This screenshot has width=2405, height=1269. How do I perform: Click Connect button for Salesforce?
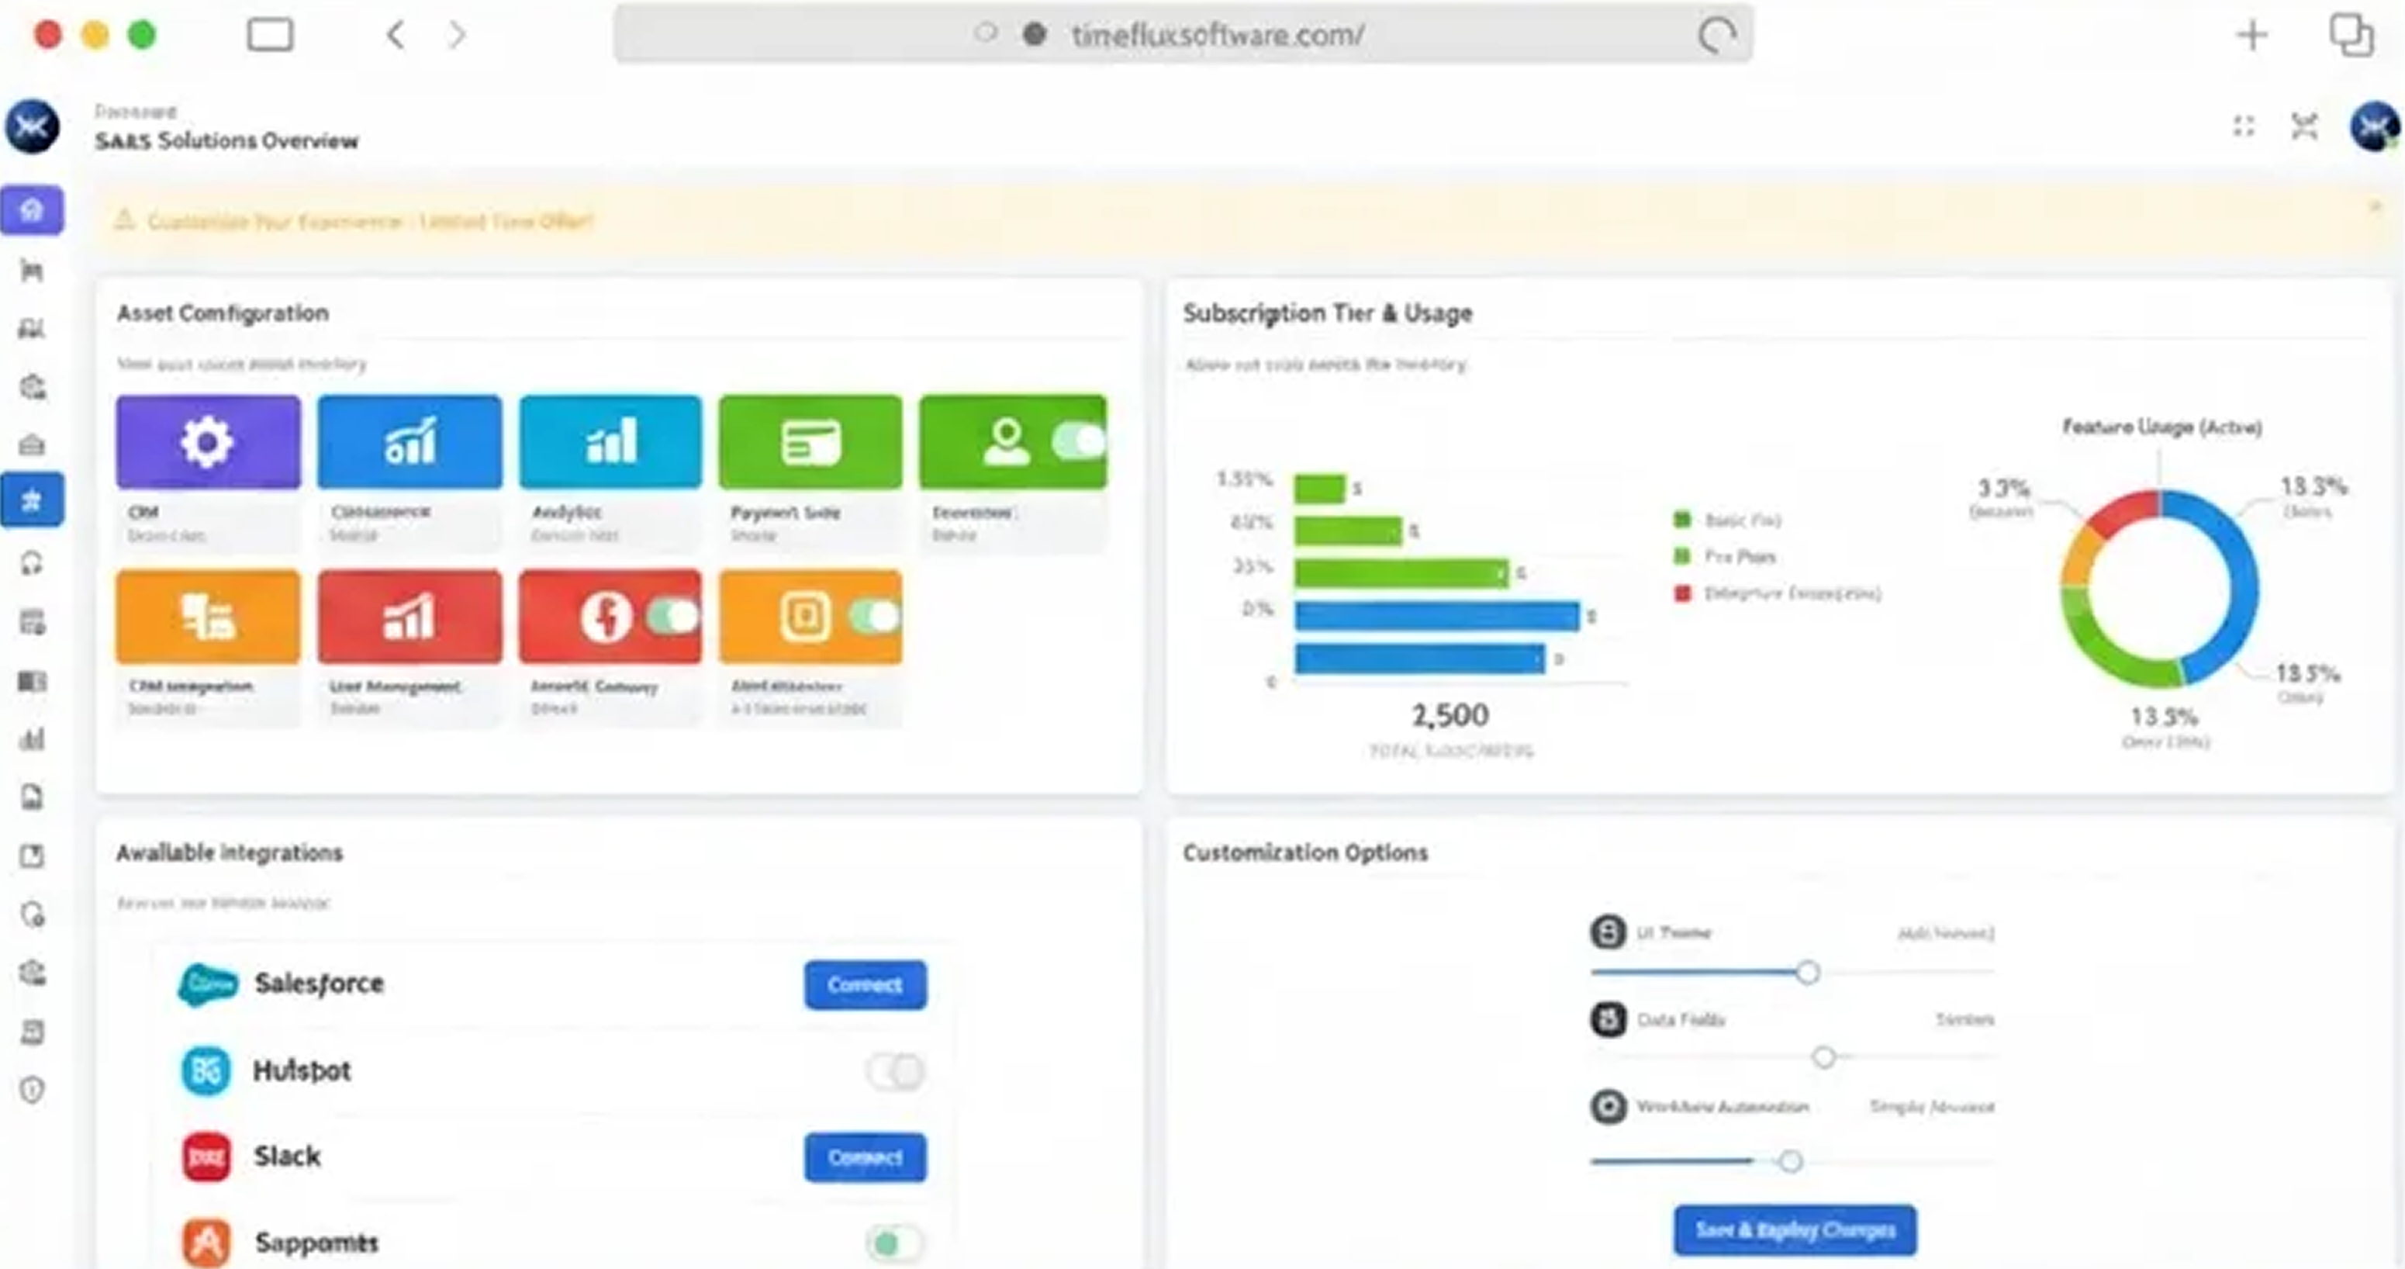865,984
